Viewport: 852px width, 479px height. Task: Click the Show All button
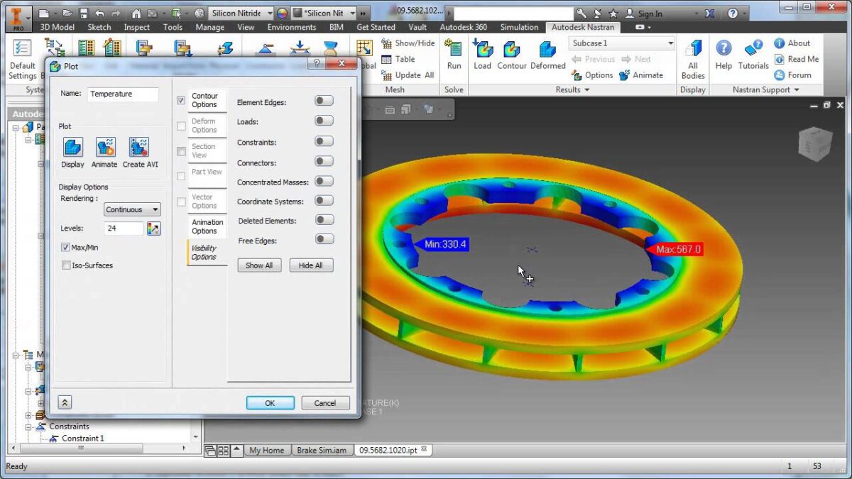point(259,265)
